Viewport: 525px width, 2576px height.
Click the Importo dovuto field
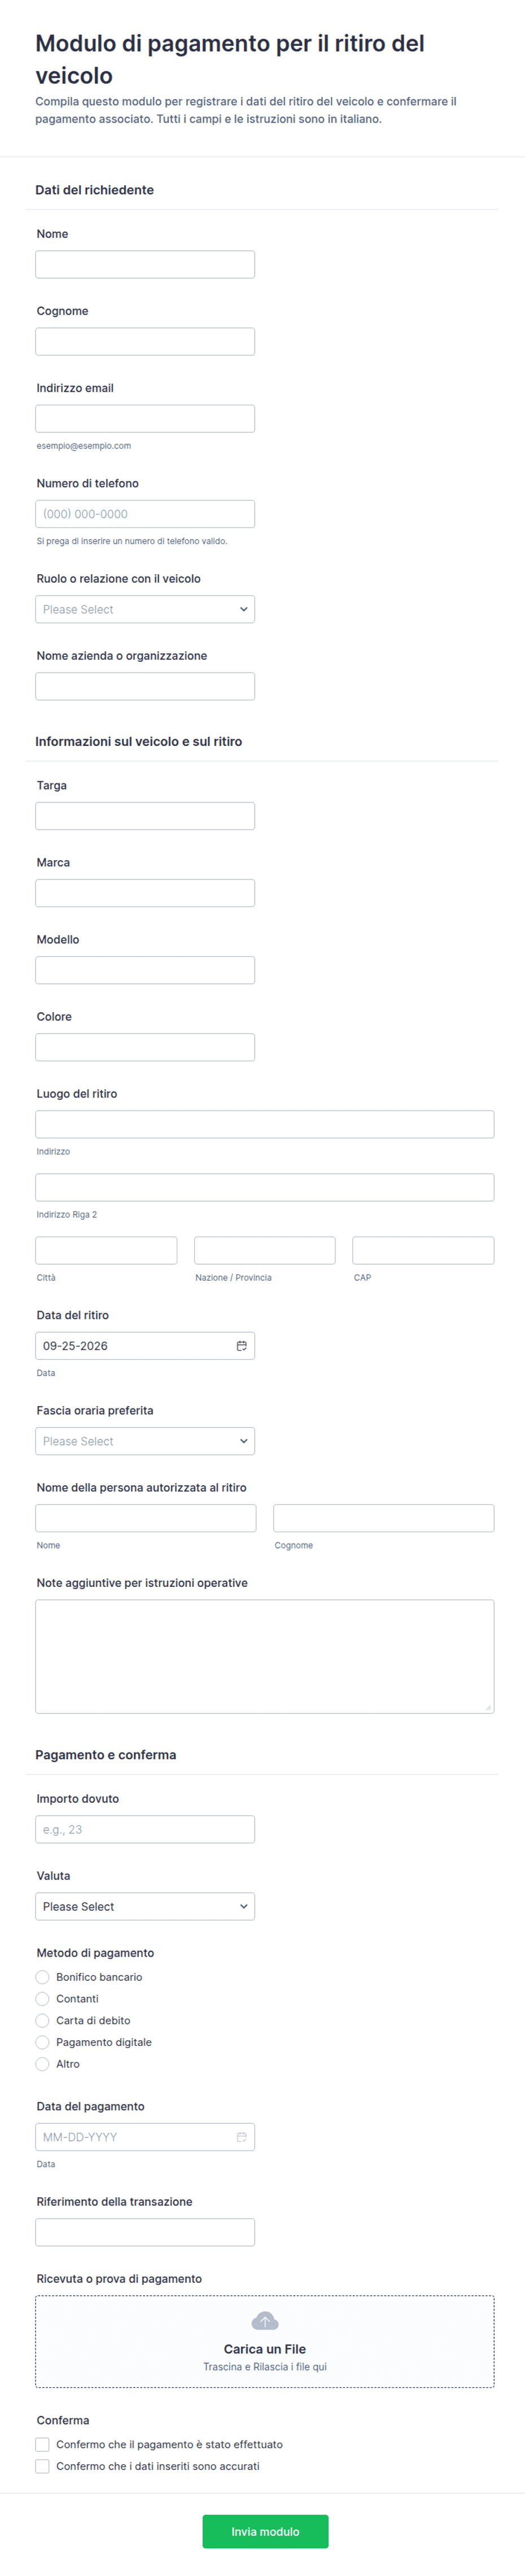pos(145,1829)
